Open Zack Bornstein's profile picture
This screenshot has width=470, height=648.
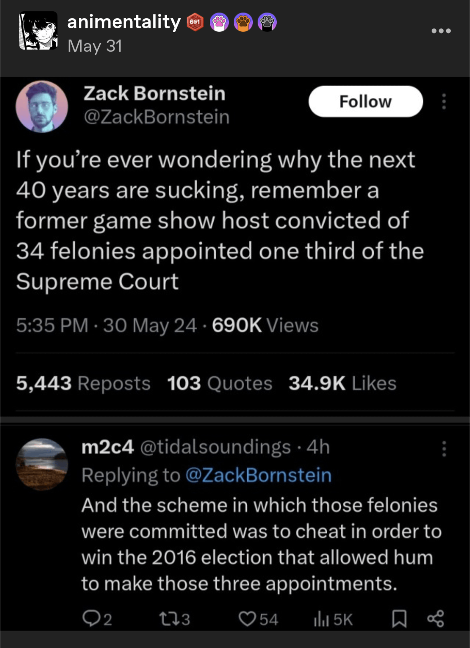(x=42, y=107)
